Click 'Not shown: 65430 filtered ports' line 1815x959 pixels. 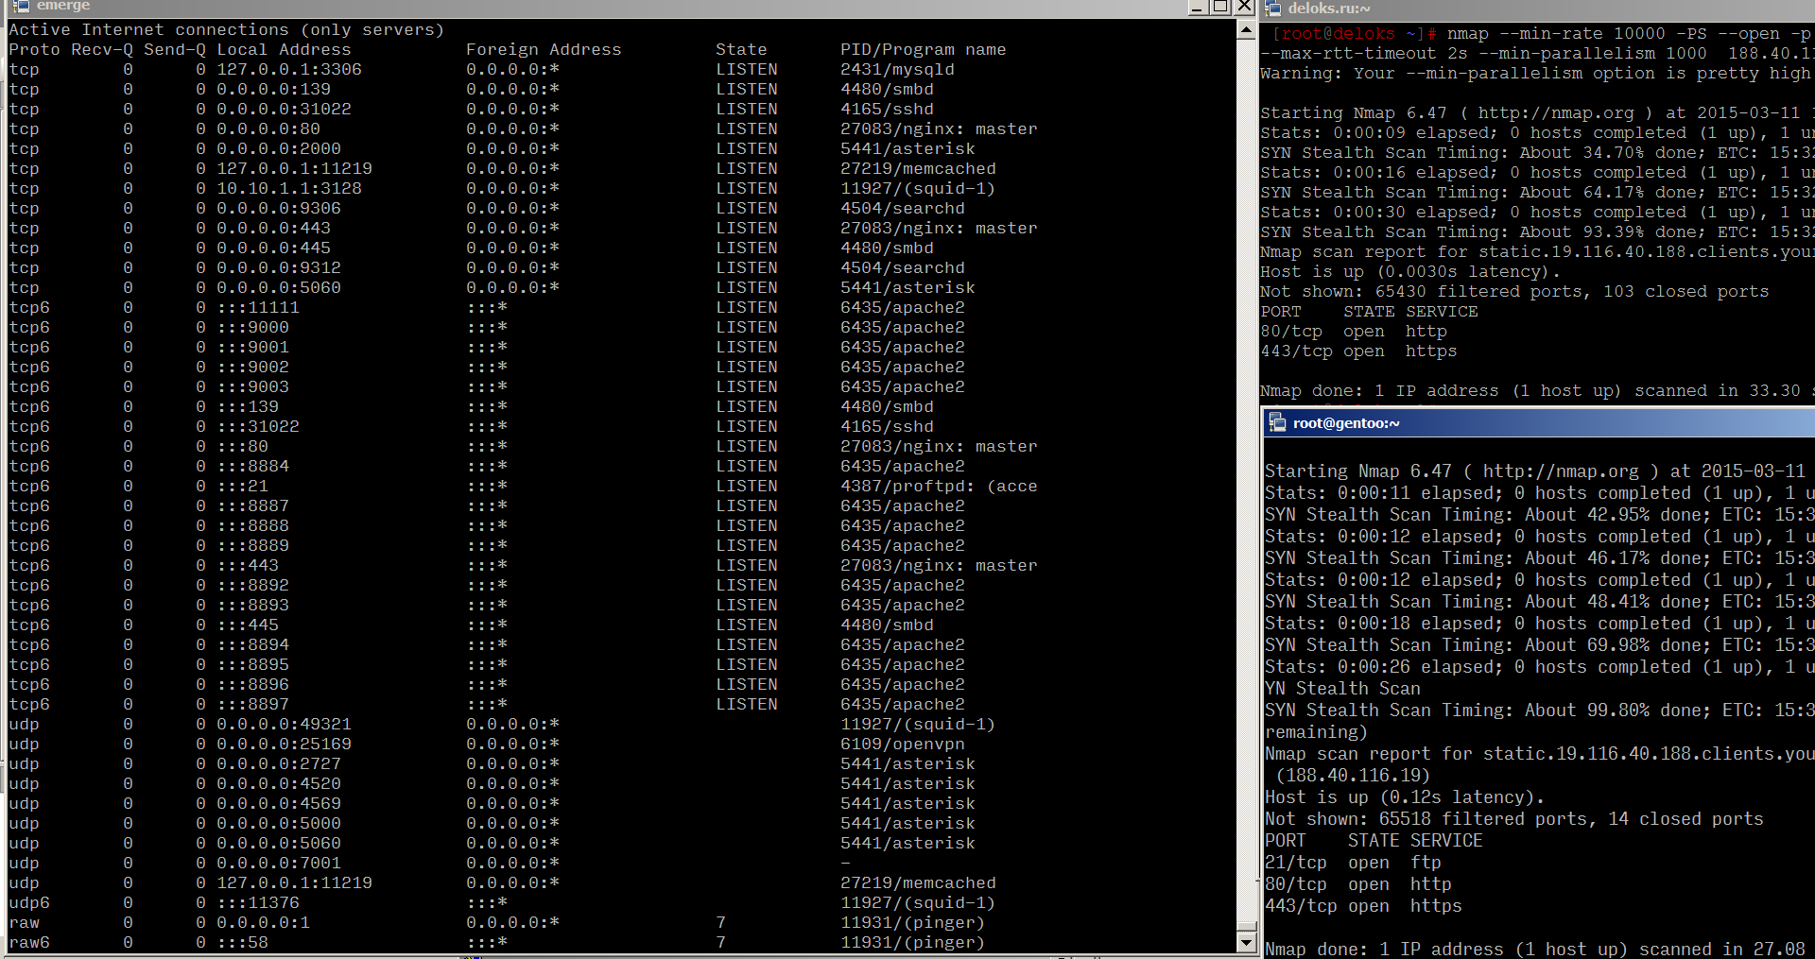tap(1514, 291)
